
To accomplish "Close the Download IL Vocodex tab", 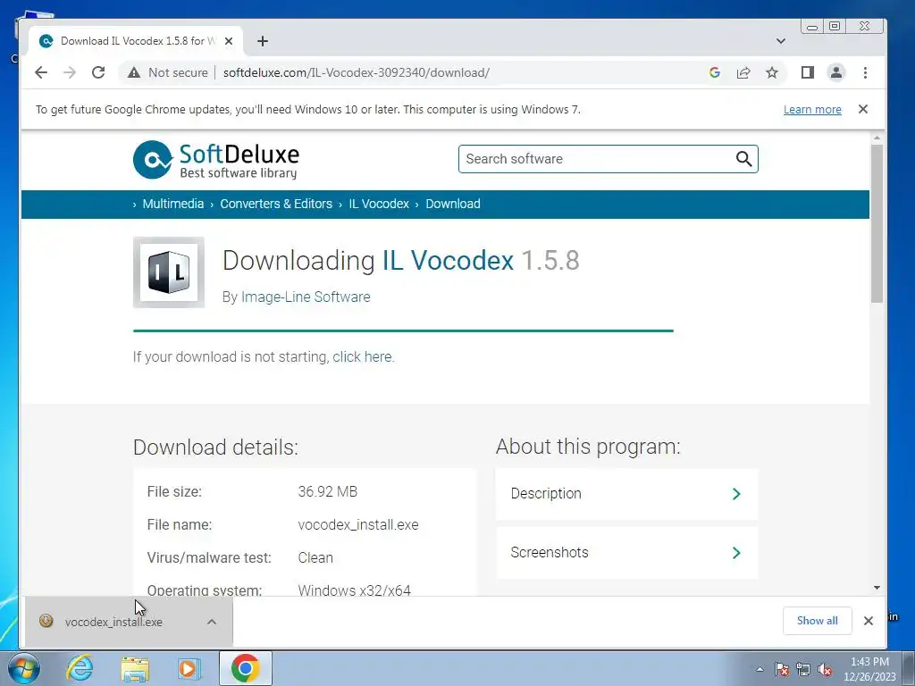I will 229,41.
